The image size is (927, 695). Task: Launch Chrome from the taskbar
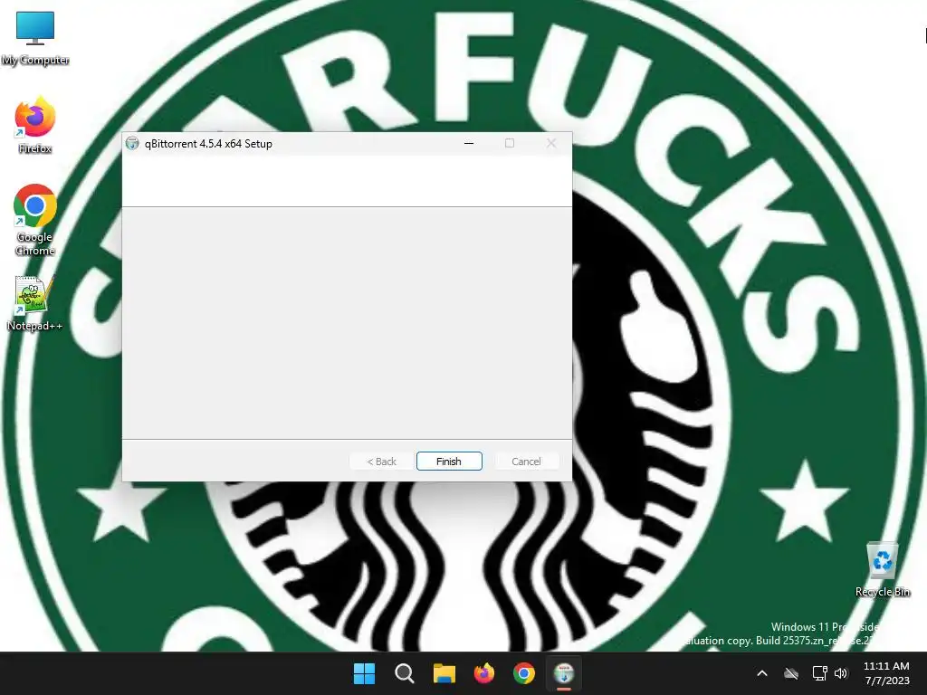pyautogui.click(x=524, y=673)
